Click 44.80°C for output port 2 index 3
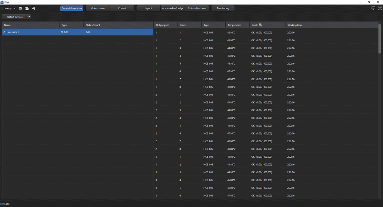The width and height of the screenshot is (383, 207). 231,110
